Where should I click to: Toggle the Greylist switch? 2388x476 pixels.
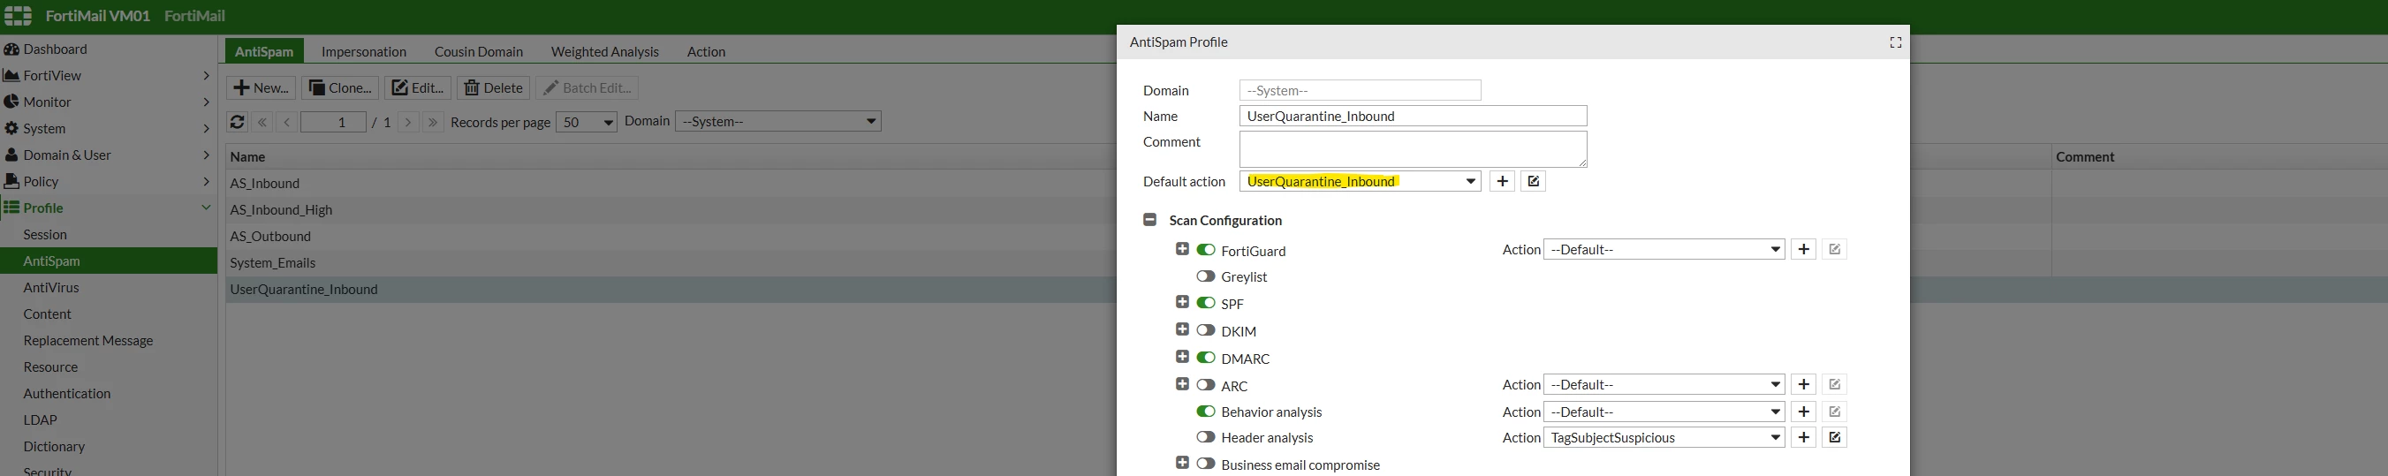1205,276
